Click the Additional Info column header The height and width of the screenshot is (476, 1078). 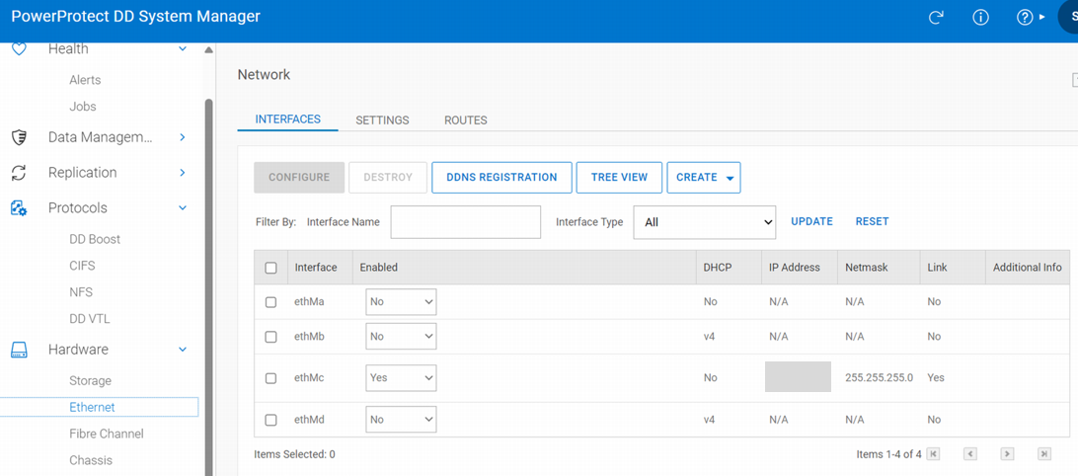click(x=1027, y=268)
